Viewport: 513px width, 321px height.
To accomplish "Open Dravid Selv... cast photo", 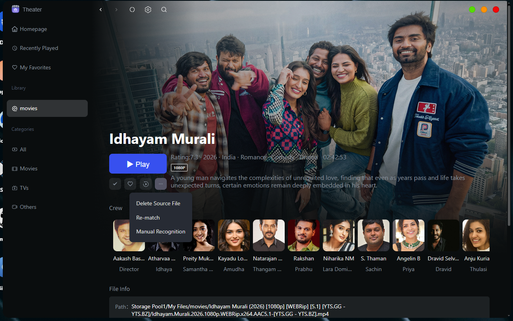I will (444, 235).
